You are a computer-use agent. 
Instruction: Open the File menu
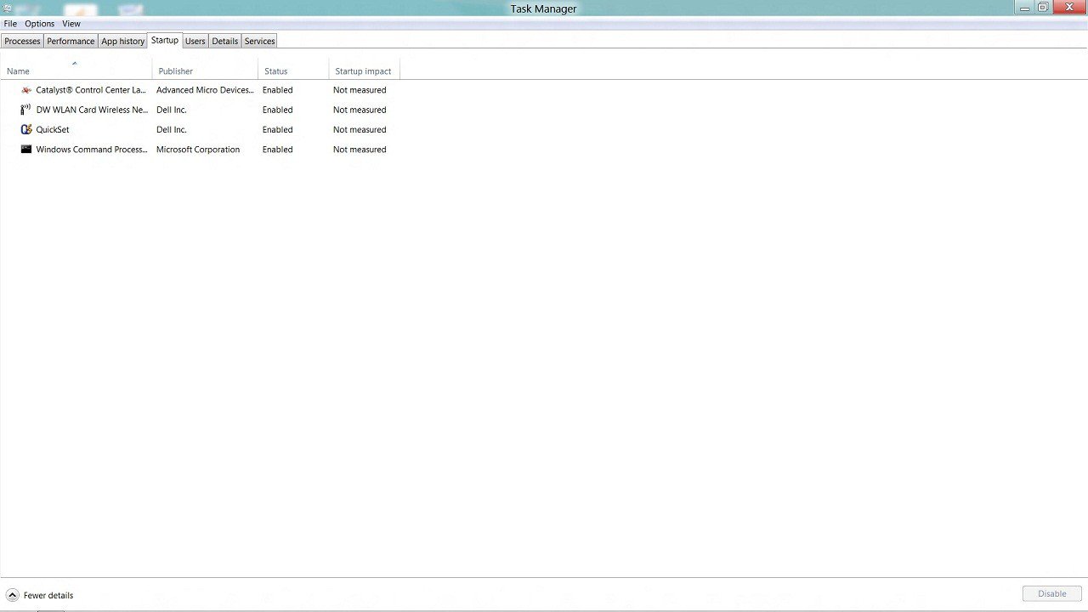10,24
